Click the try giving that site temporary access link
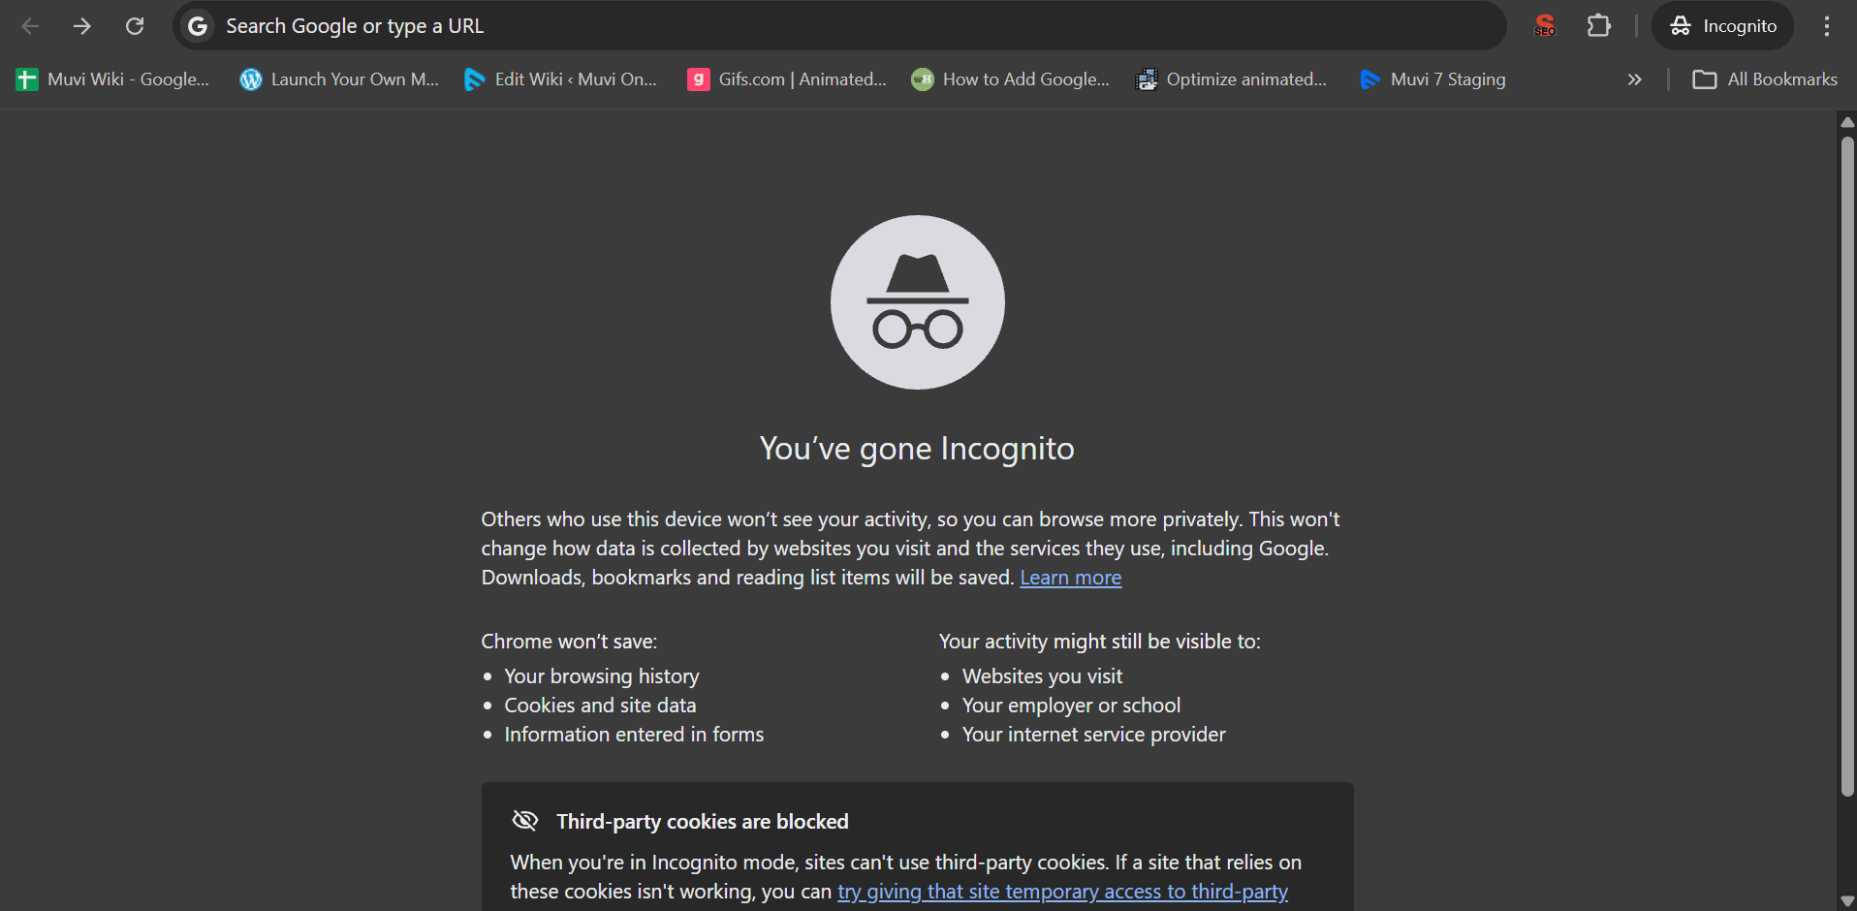This screenshot has width=1857, height=911. (1062, 892)
